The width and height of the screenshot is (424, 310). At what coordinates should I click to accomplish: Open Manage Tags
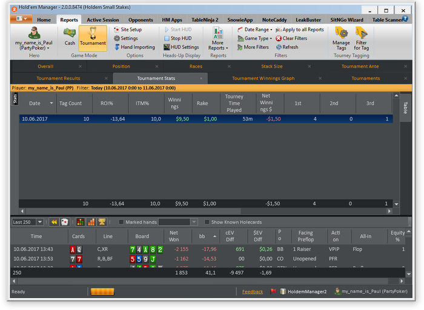341,38
